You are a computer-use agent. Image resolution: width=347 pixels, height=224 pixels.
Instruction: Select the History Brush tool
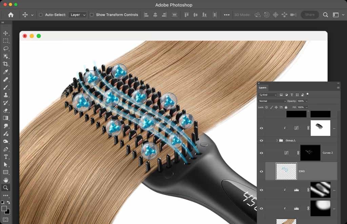tap(5, 103)
